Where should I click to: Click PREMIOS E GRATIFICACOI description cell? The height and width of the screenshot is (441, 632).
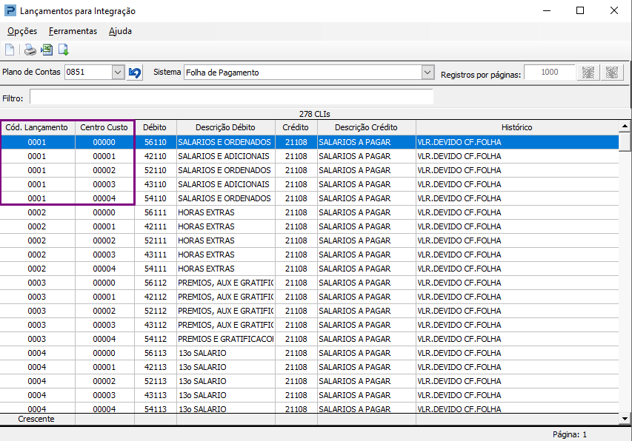pos(226,339)
